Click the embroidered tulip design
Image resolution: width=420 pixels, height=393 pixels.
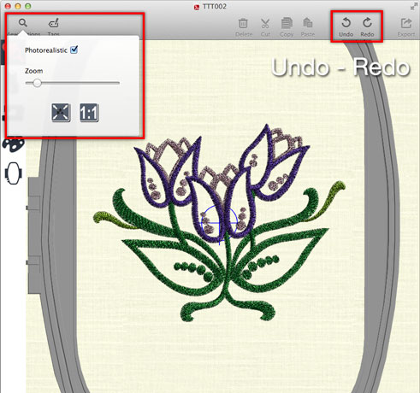[x=220, y=224]
